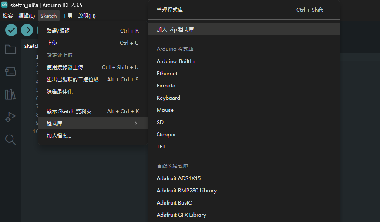Open the Boards Manager sidebar icon

(x=10, y=72)
